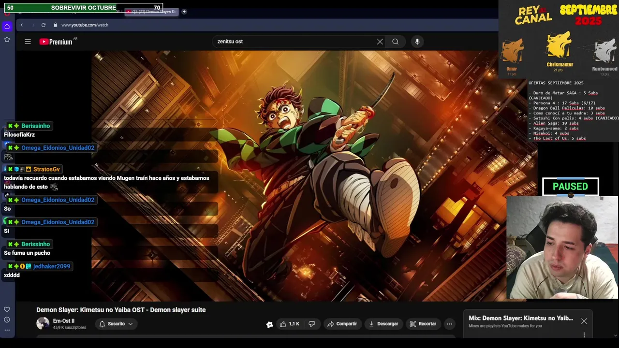The height and width of the screenshot is (348, 619).
Task: Open Opera sidebar home icon
Action: (x=7, y=27)
